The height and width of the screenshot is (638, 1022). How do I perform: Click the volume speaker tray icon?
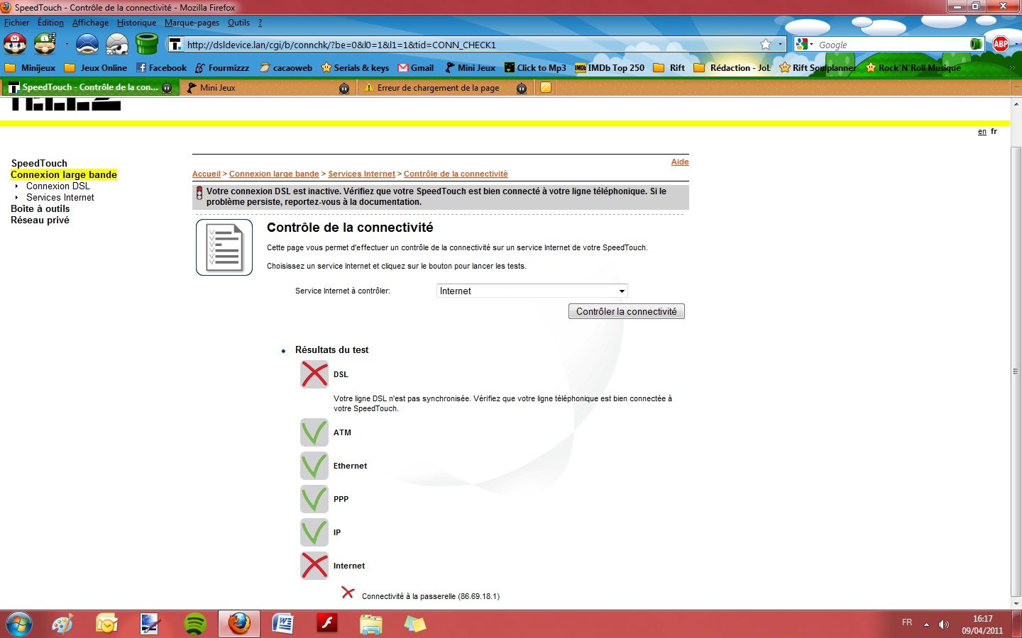[x=943, y=624]
